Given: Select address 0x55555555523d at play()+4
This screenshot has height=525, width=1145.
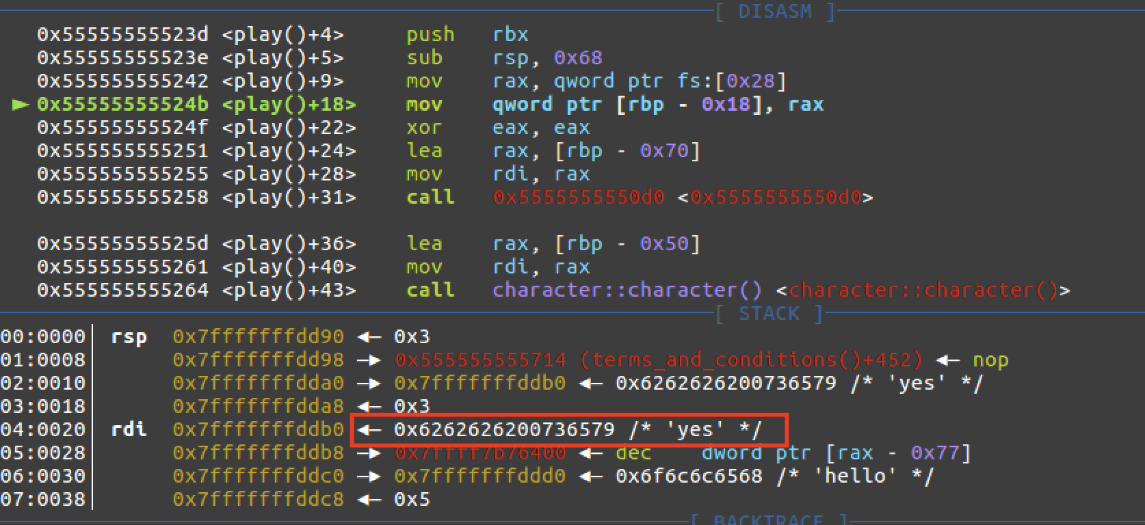Looking at the screenshot, I should 122,34.
